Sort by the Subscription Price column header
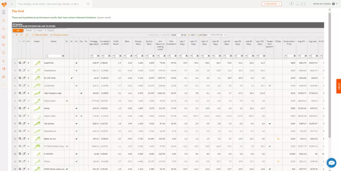 click(289, 42)
